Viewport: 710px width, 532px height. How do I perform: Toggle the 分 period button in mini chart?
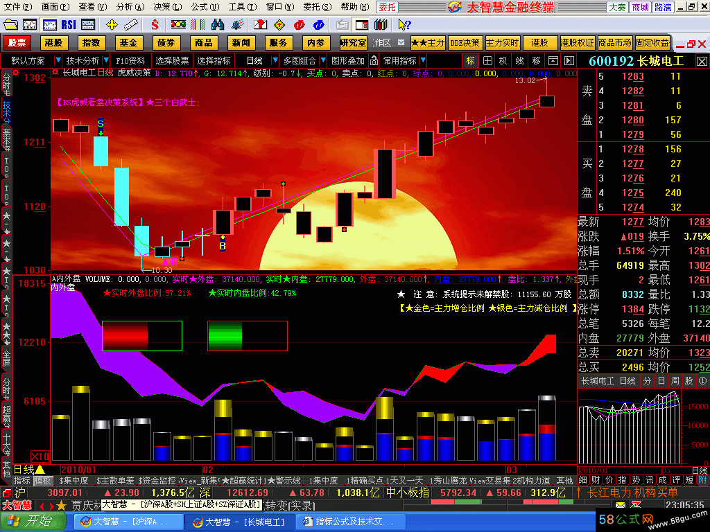(647, 381)
